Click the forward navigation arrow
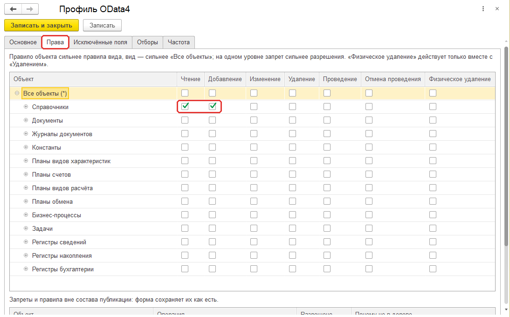 coord(30,9)
